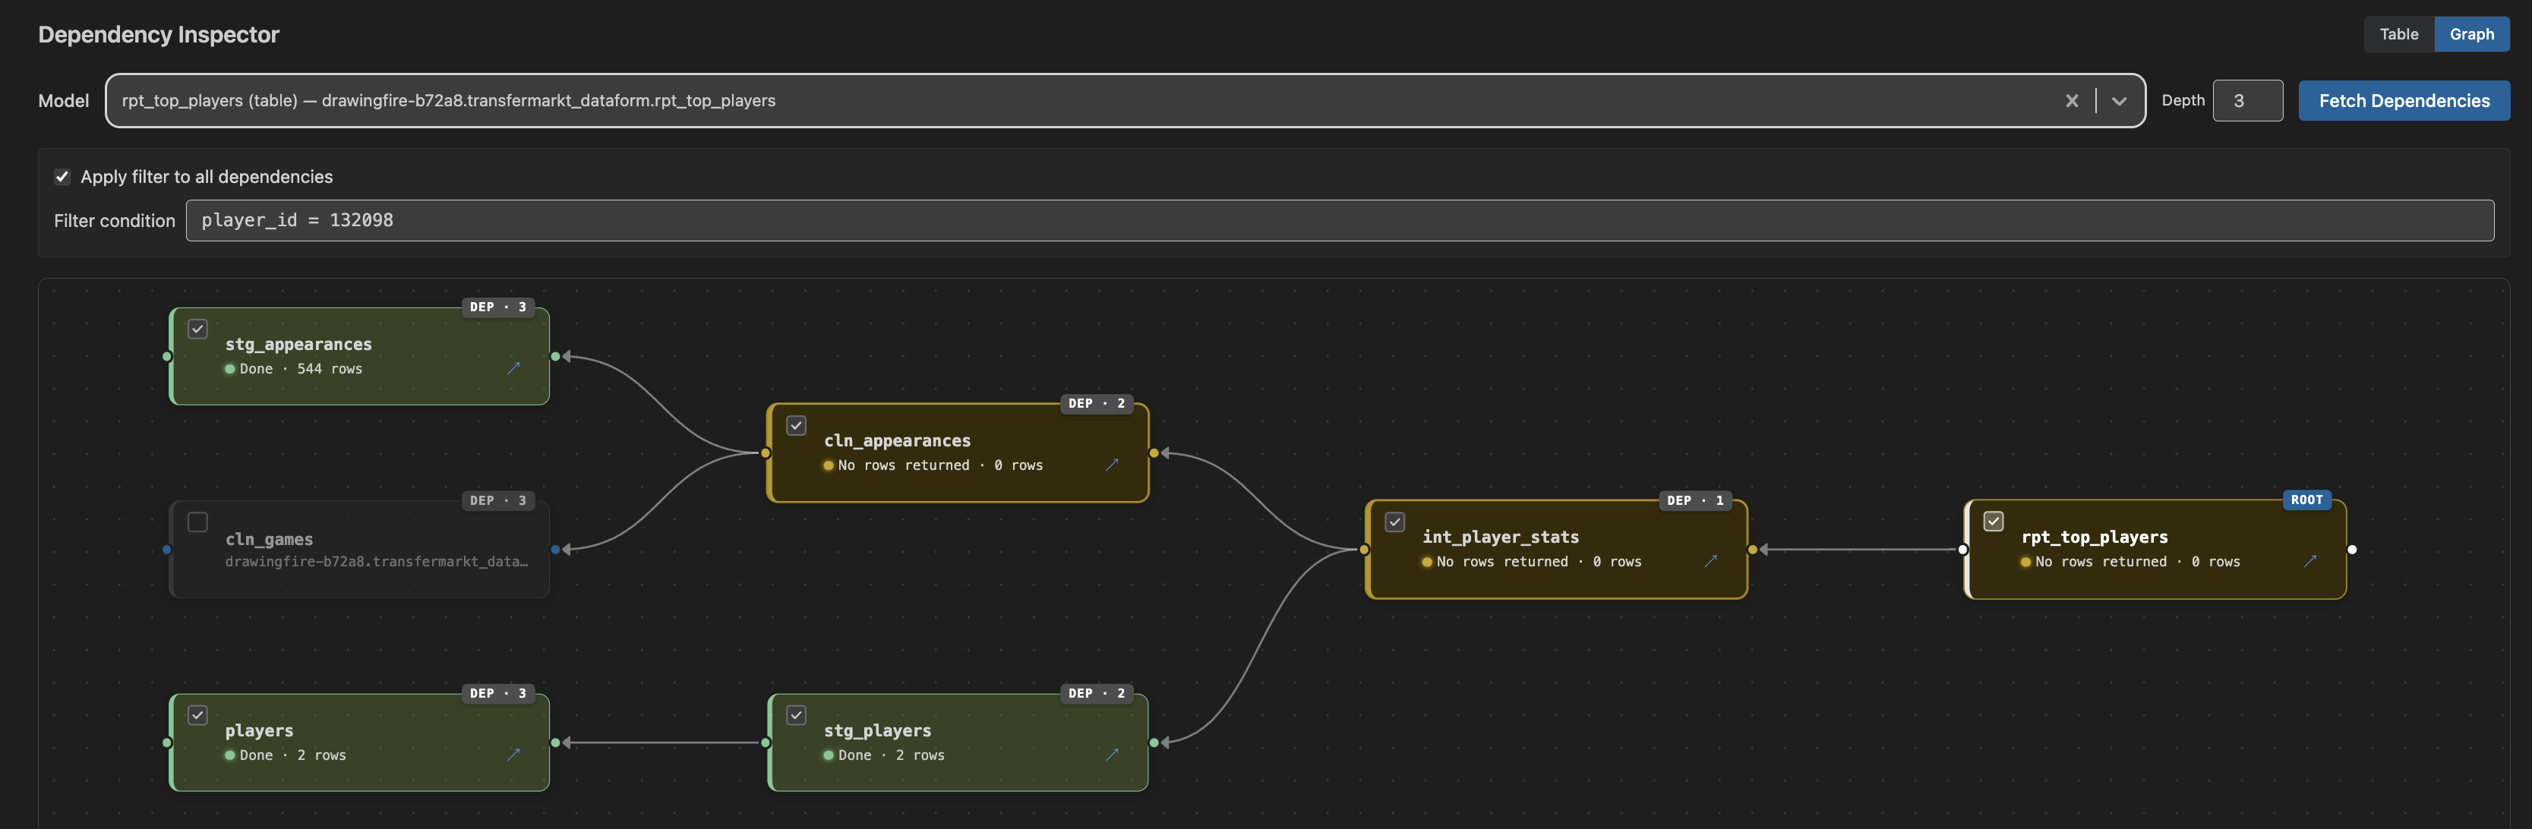Image resolution: width=2532 pixels, height=829 pixels.
Task: Click 'No rows returned' status in rpt_top_players
Action: click(x=2101, y=561)
